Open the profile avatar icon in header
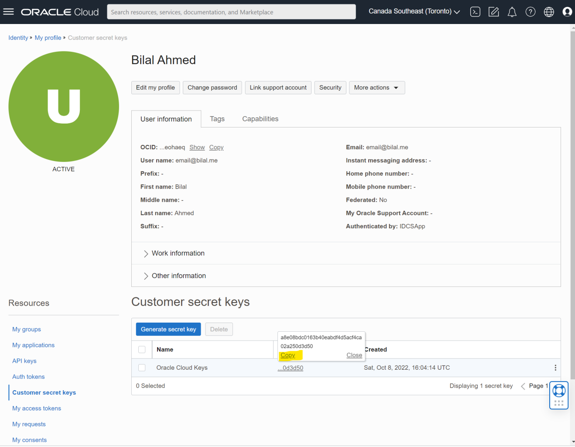 click(x=567, y=12)
